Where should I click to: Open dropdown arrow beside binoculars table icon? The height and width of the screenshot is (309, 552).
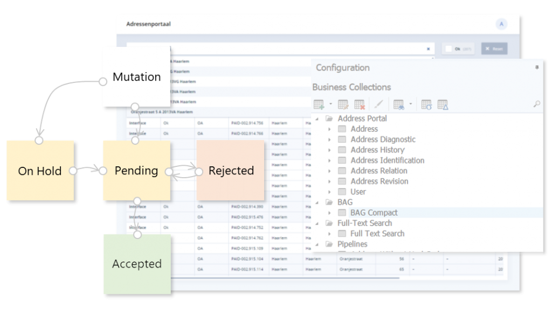click(x=410, y=104)
